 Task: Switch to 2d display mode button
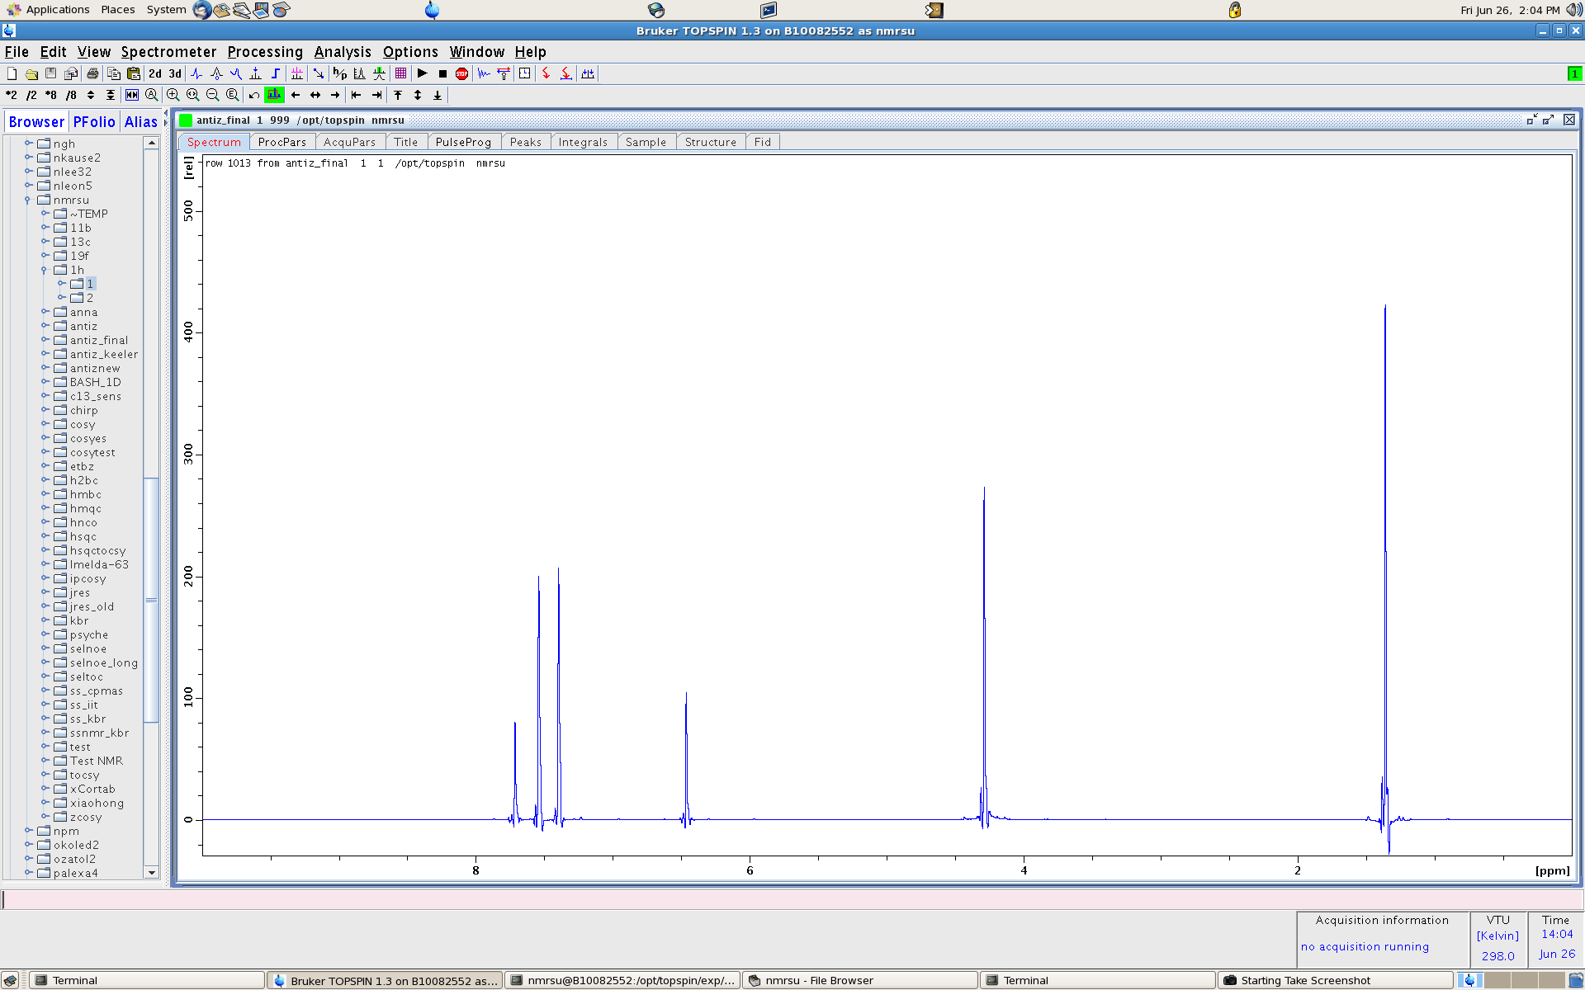click(x=155, y=73)
